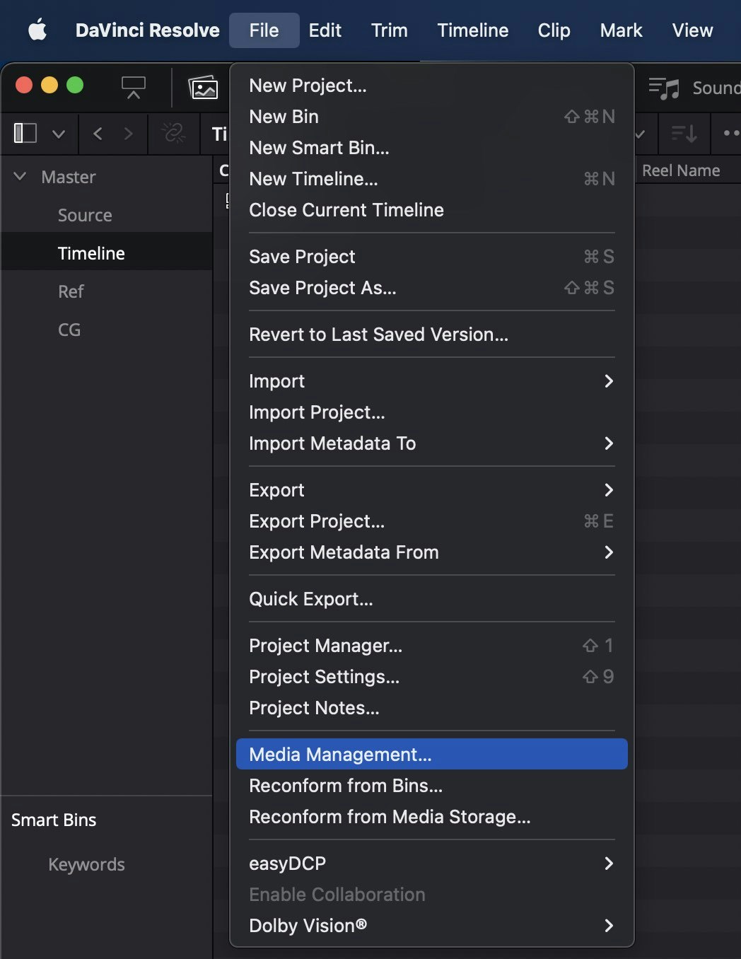Select the CG bin in sidebar

tap(69, 330)
